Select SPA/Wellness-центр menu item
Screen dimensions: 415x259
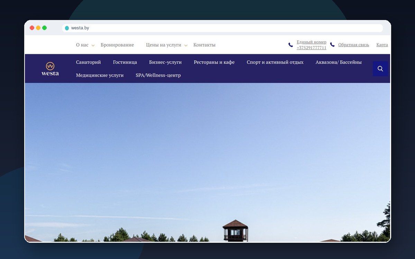(x=158, y=75)
